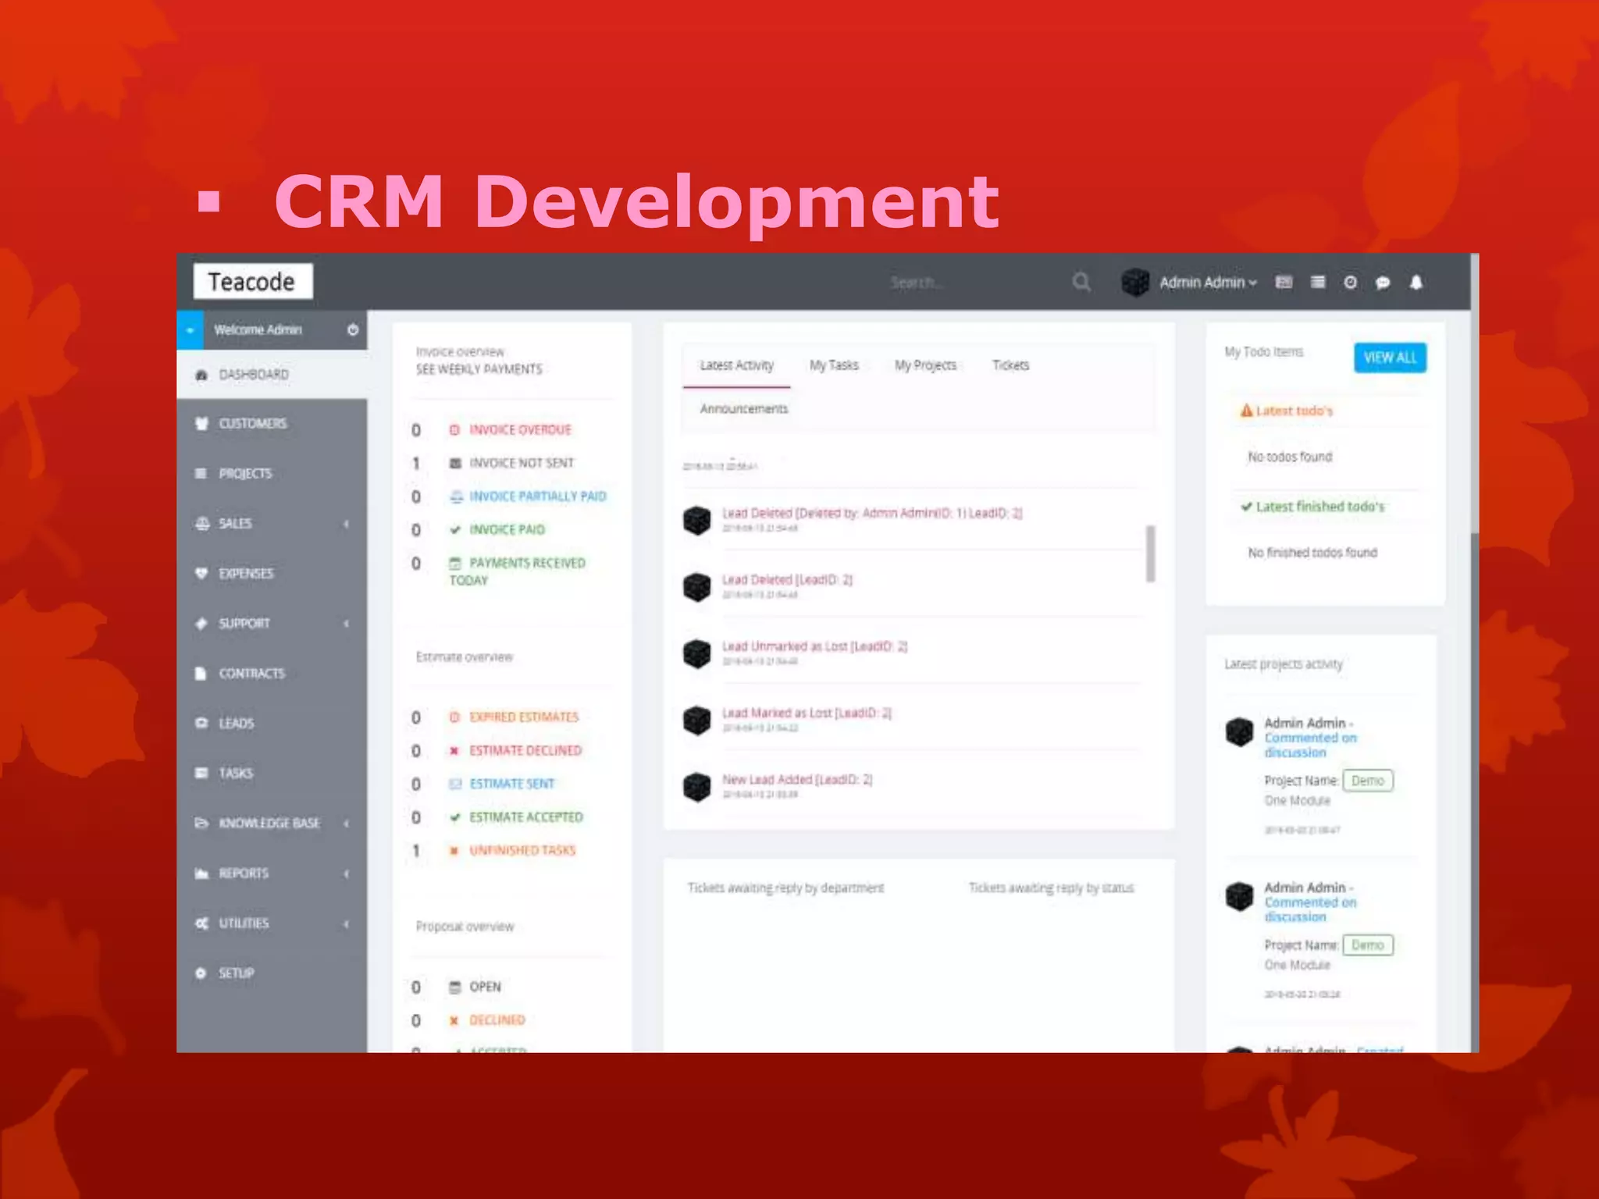Switch to the Tickets tab
The height and width of the screenshot is (1199, 1599).
point(1010,365)
